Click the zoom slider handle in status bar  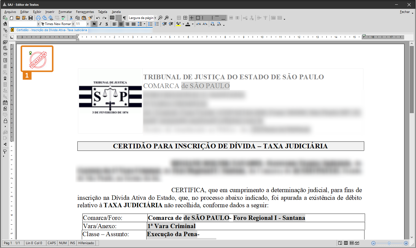pyautogui.click(x=389, y=243)
